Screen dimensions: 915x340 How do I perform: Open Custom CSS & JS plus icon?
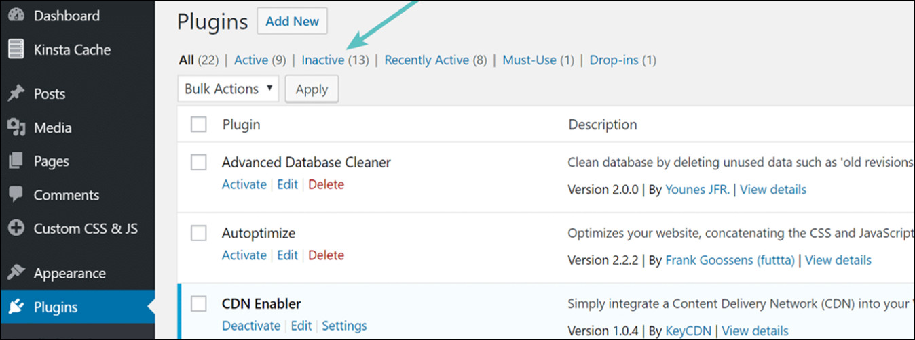(16, 229)
